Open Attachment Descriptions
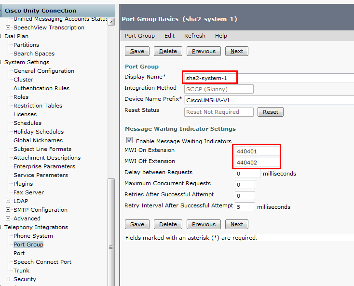This screenshot has height=286, width=354. pyautogui.click(x=47, y=158)
